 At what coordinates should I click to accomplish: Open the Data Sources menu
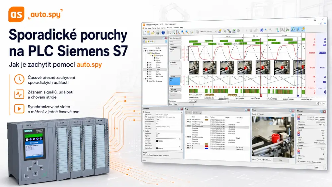coord(161,28)
